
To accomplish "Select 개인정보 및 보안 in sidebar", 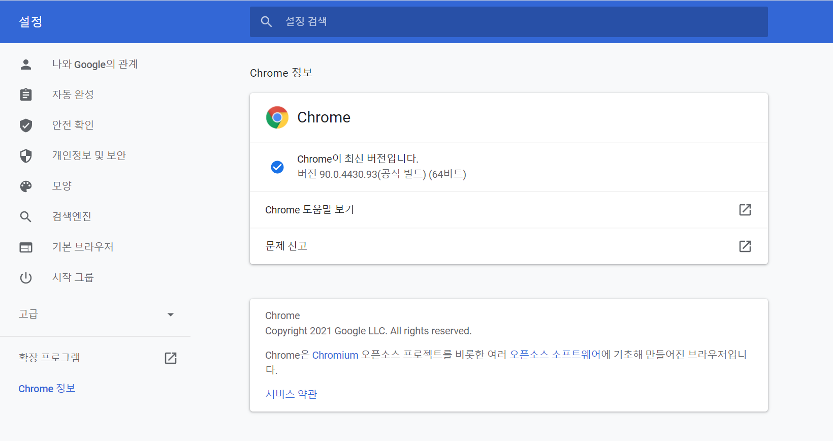I will (89, 155).
